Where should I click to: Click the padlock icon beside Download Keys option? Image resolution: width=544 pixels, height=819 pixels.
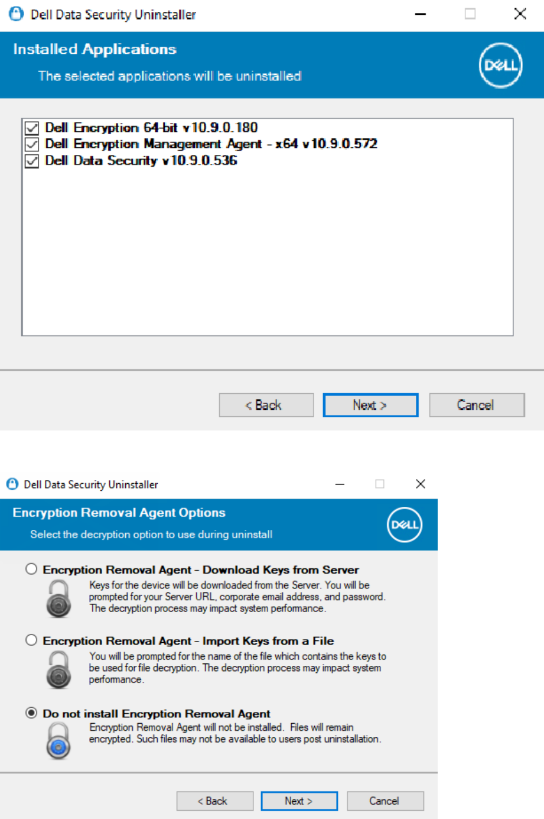[x=58, y=598]
